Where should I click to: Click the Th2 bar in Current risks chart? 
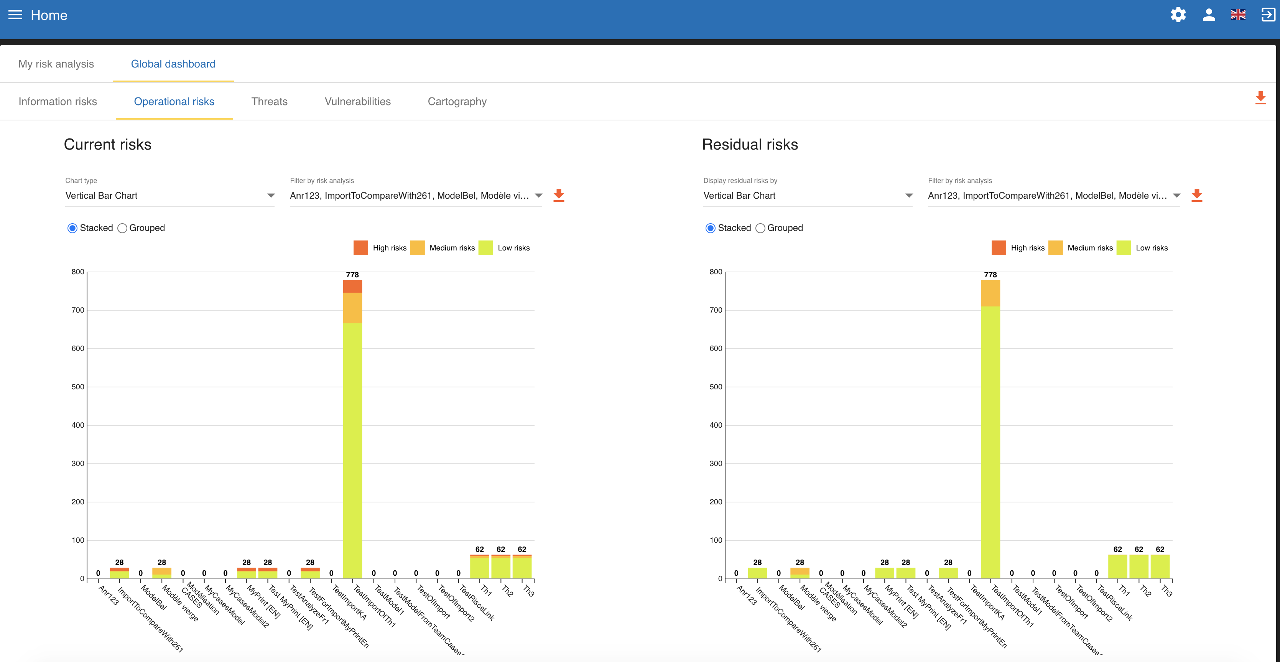coord(501,566)
